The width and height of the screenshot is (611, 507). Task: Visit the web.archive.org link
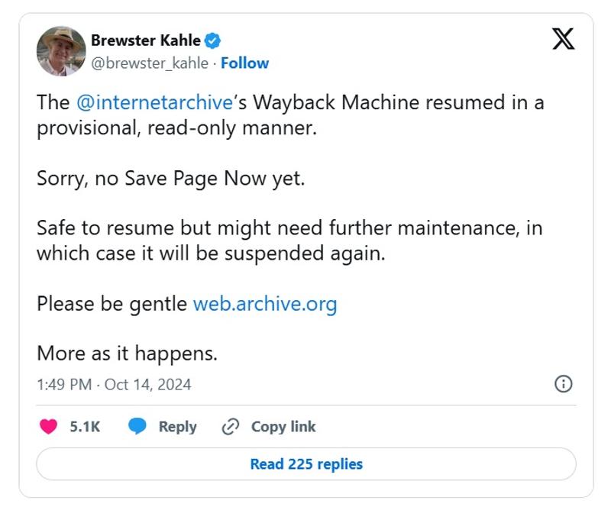pyautogui.click(x=264, y=304)
